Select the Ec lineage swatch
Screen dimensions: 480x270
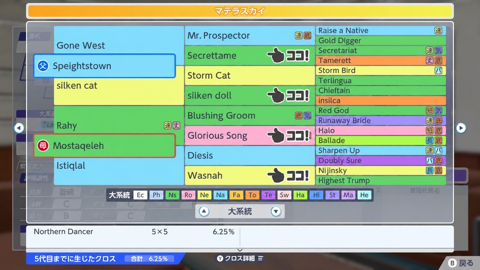[x=140, y=195]
